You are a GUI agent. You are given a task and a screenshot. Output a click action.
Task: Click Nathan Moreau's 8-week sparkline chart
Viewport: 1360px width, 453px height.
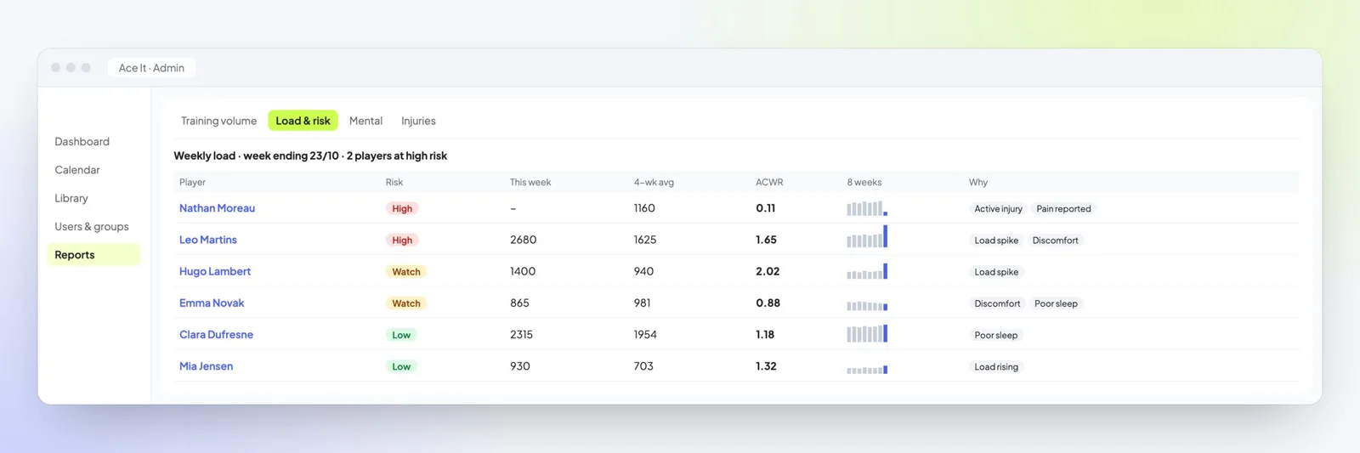867,208
